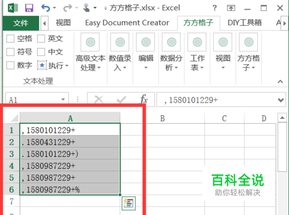Cancel formula entry with X icon
The height and width of the screenshot is (215, 289).
pos(99,100)
